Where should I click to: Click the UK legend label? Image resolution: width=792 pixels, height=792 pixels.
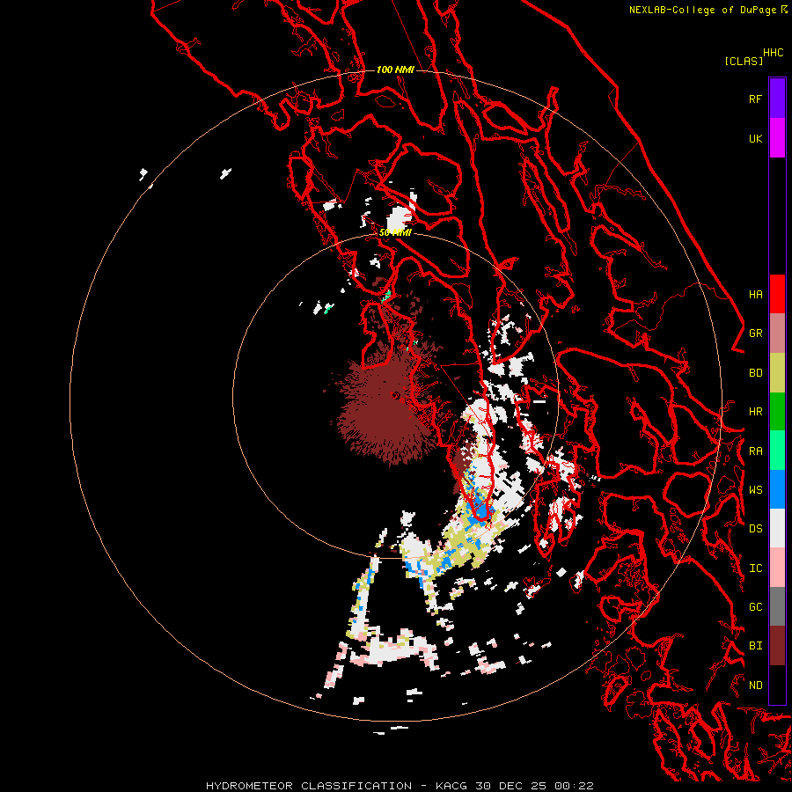coord(755,139)
